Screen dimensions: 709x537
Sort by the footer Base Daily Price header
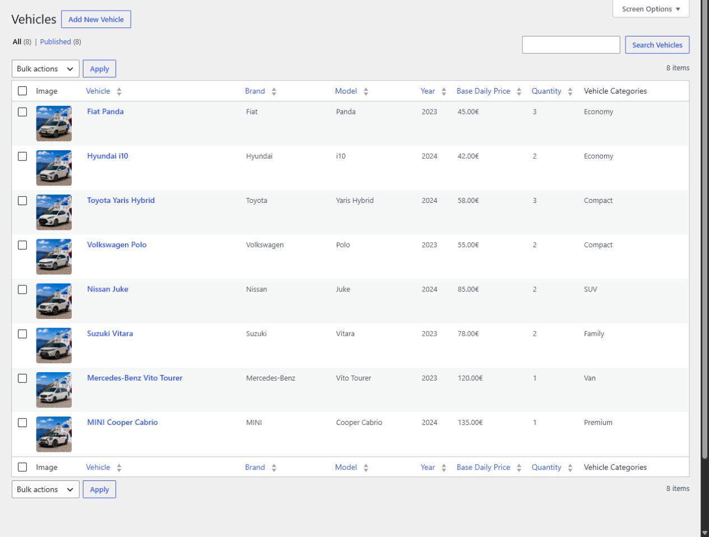[x=483, y=467]
